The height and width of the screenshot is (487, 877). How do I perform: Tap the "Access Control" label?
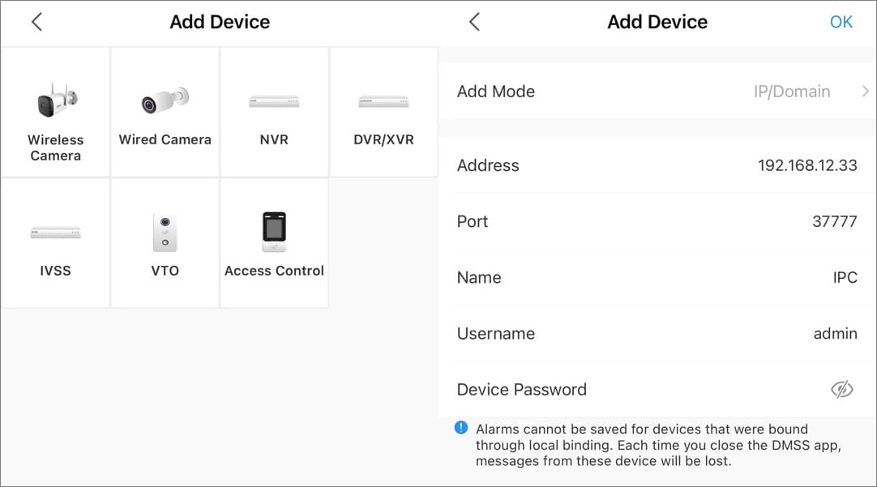[274, 271]
